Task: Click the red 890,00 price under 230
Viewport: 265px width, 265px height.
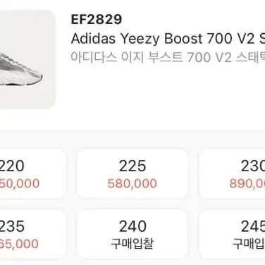Action: 247,183
